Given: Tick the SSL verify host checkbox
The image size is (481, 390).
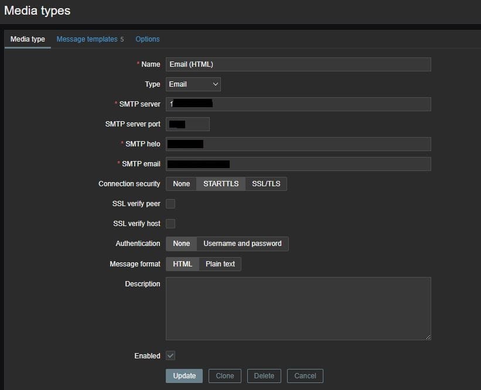Looking at the screenshot, I should 170,224.
